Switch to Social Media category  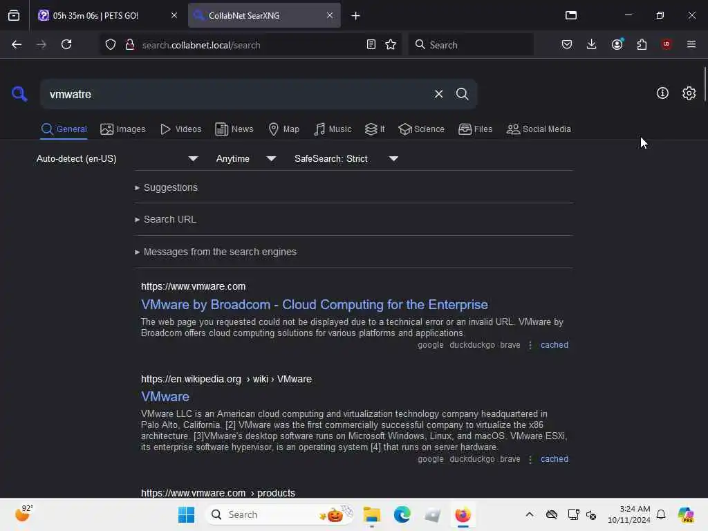click(x=539, y=129)
